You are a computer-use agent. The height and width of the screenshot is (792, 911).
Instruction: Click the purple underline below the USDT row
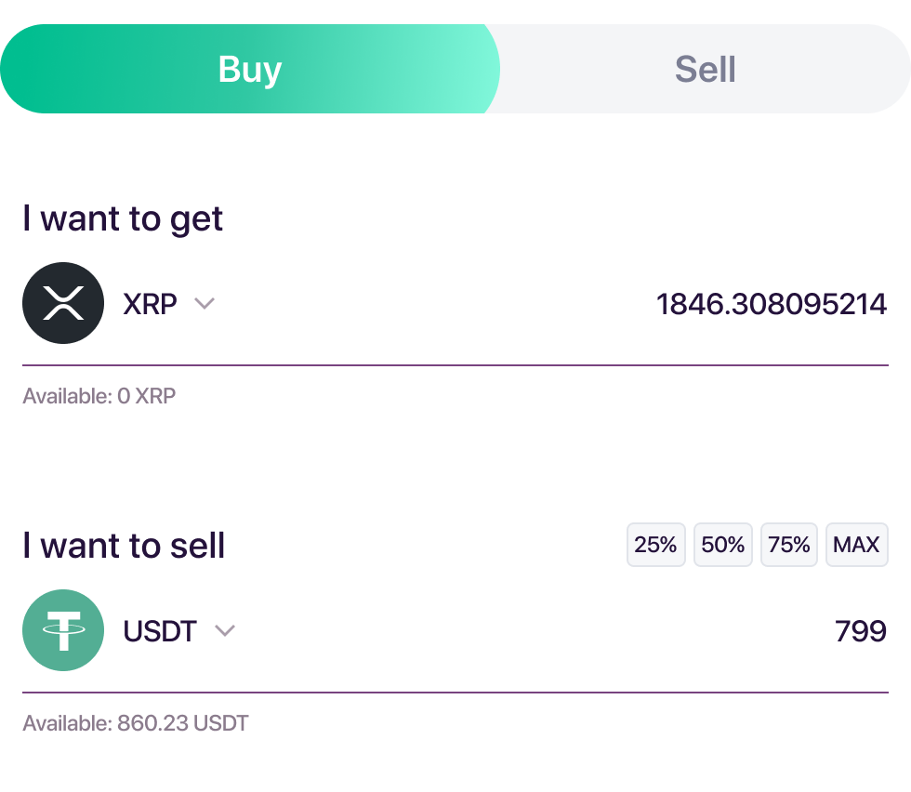[x=455, y=693]
